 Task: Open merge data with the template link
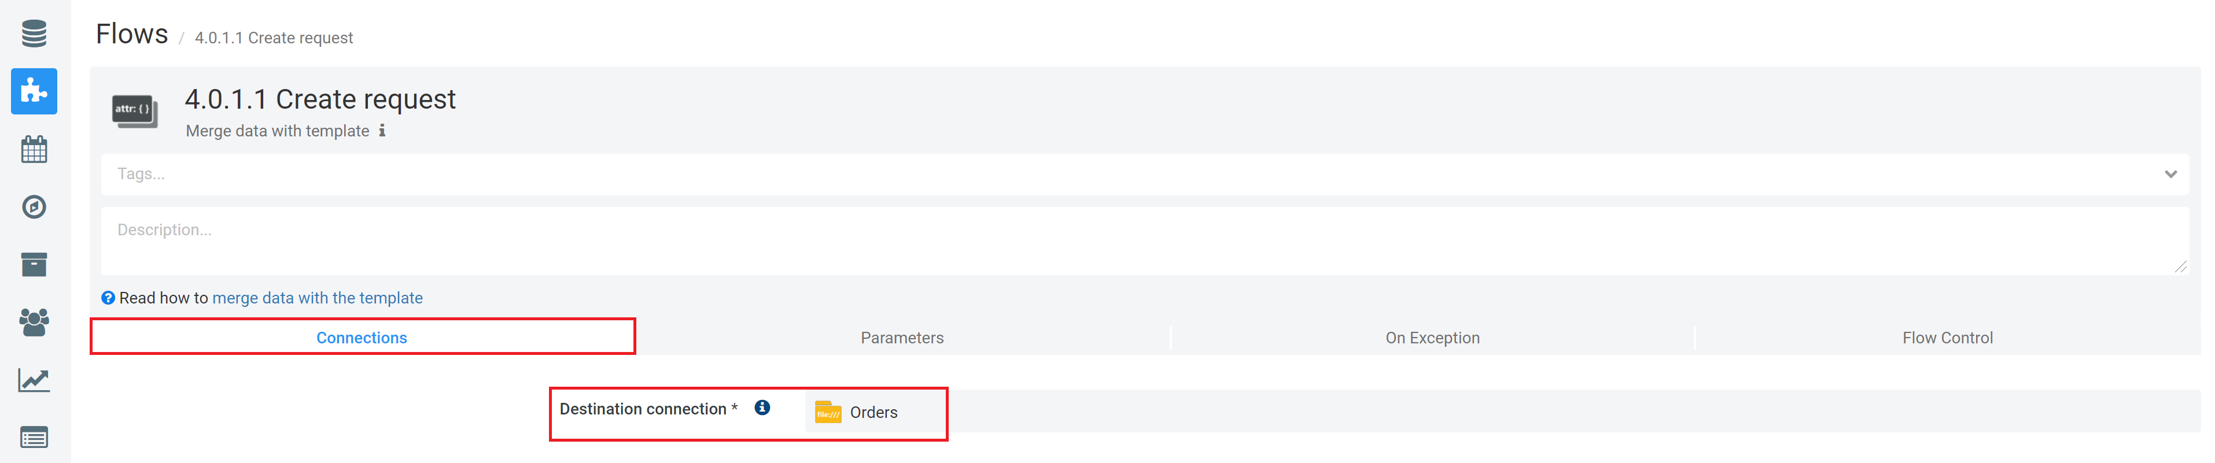(317, 298)
